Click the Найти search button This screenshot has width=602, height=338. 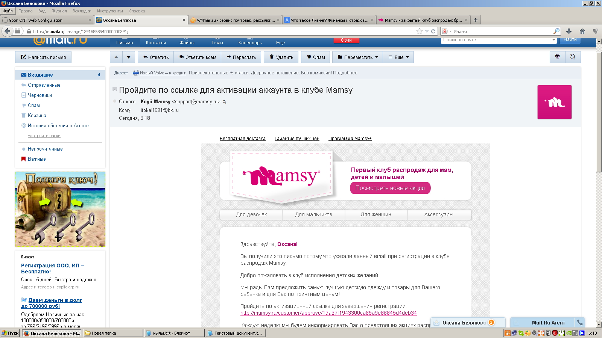point(570,40)
